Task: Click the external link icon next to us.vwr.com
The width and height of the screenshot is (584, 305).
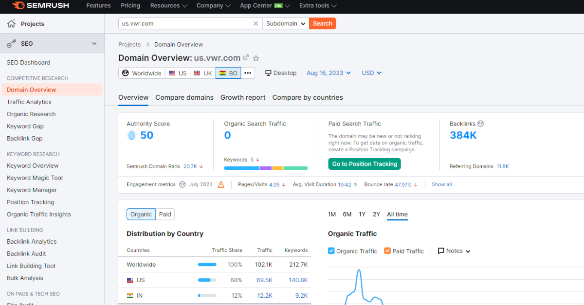Action: [x=246, y=57]
